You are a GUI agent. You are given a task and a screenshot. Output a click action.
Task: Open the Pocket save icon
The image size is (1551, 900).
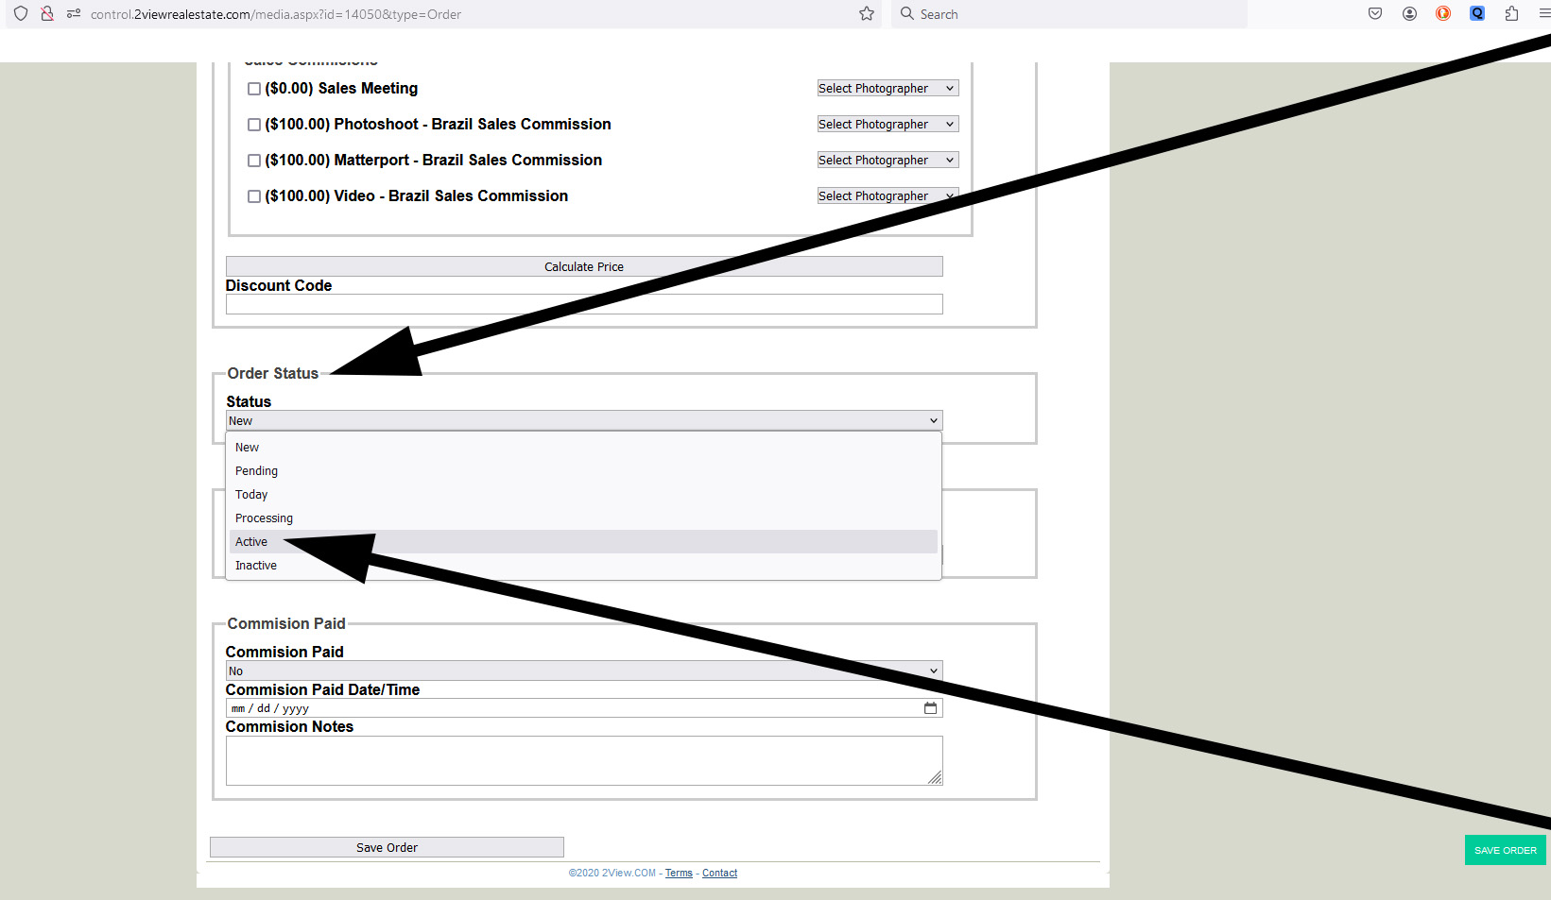(x=1375, y=14)
